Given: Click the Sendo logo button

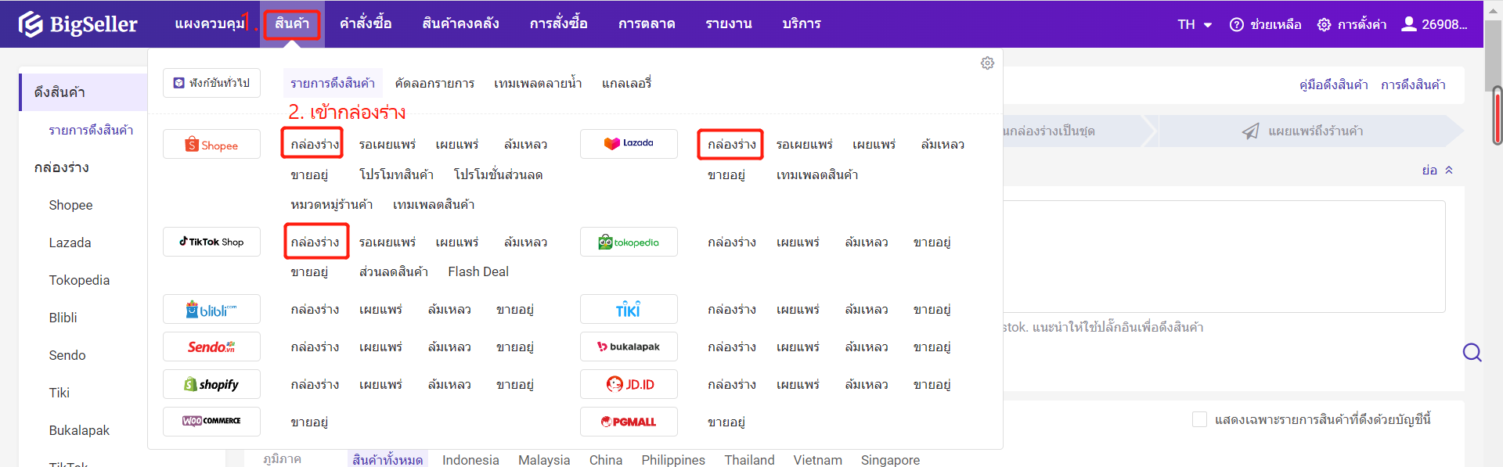Looking at the screenshot, I should pos(211,347).
